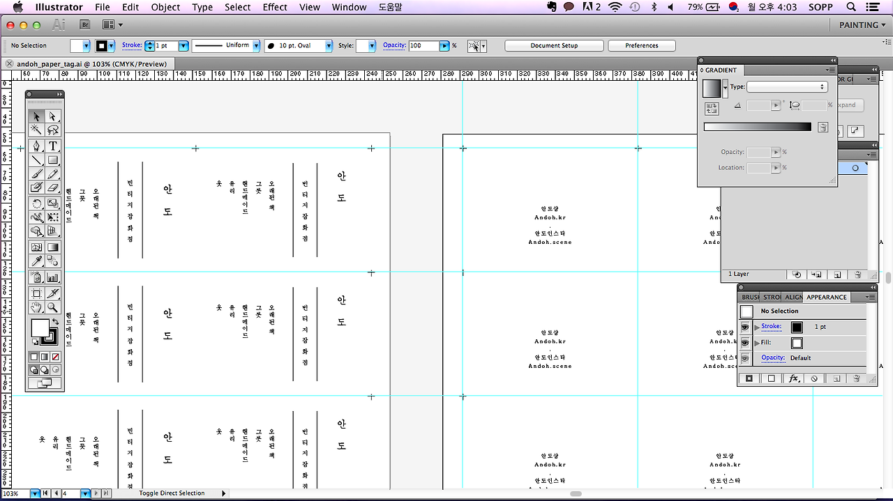
Task: Open the stroke weight dropdown arrow
Action: (x=183, y=45)
